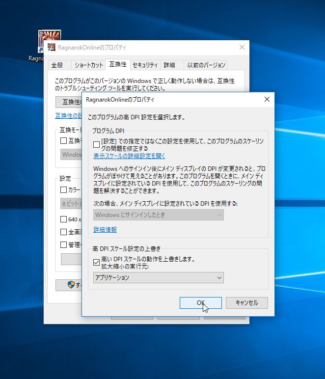This screenshot has height=379, width=325.
Task: Enable the 640 x resolution checkbox
Action: coord(63,219)
